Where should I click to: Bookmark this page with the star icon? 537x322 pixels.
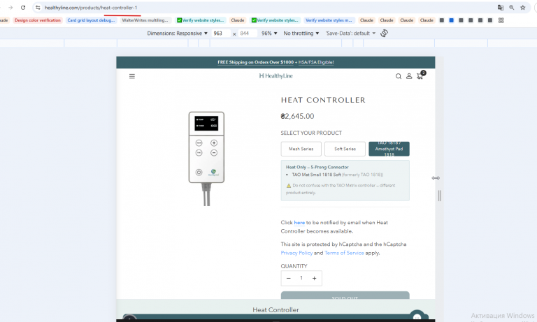pos(522,8)
